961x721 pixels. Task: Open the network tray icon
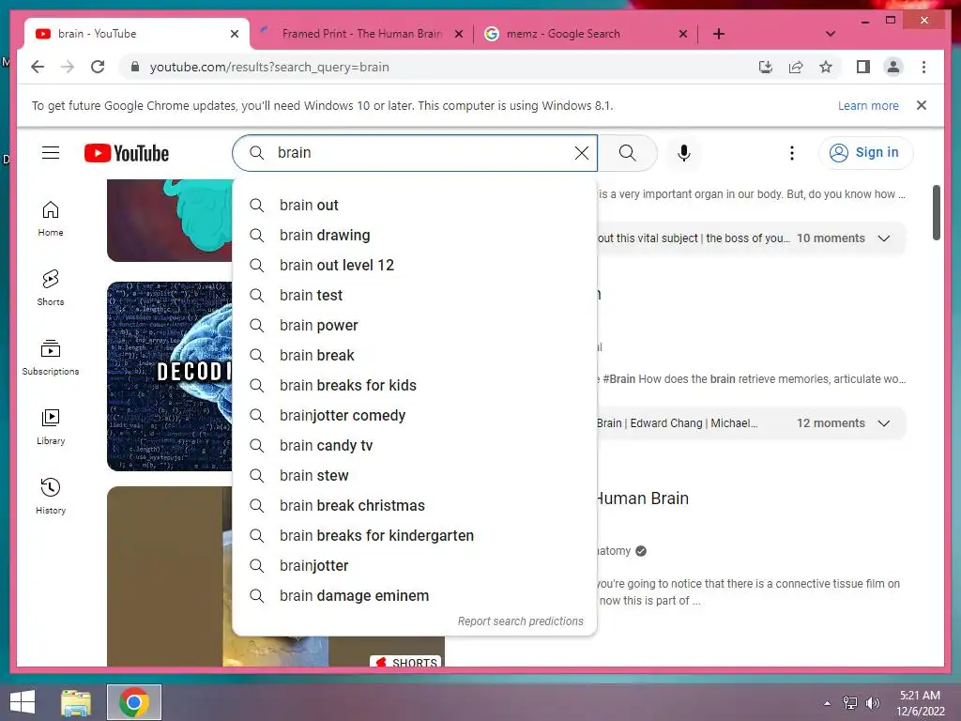coord(850,703)
